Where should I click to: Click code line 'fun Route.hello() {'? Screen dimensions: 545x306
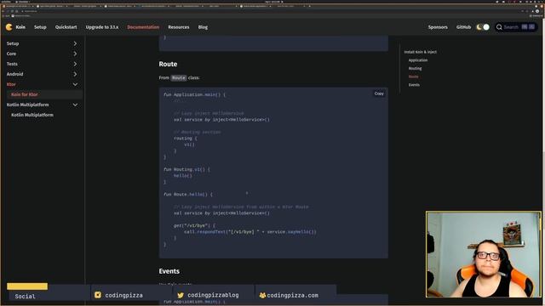tap(187, 195)
